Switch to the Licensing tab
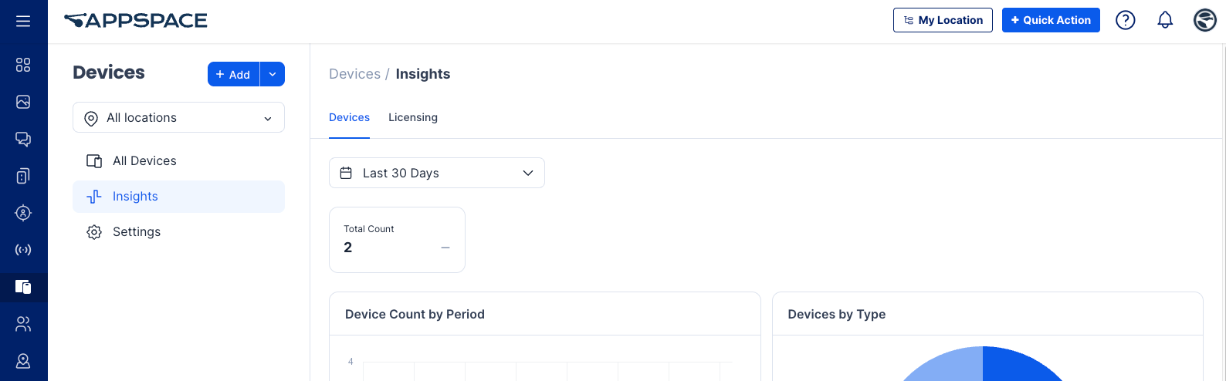The height and width of the screenshot is (381, 1226). (413, 117)
